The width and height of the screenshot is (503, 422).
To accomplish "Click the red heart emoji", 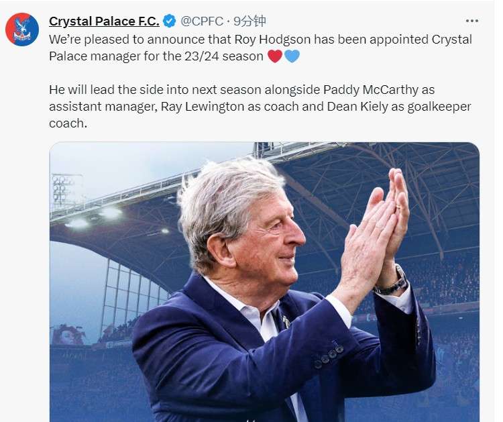I will click(x=275, y=56).
